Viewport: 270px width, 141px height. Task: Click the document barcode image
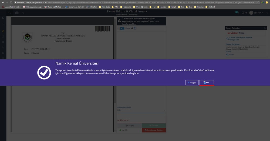(x=102, y=29)
